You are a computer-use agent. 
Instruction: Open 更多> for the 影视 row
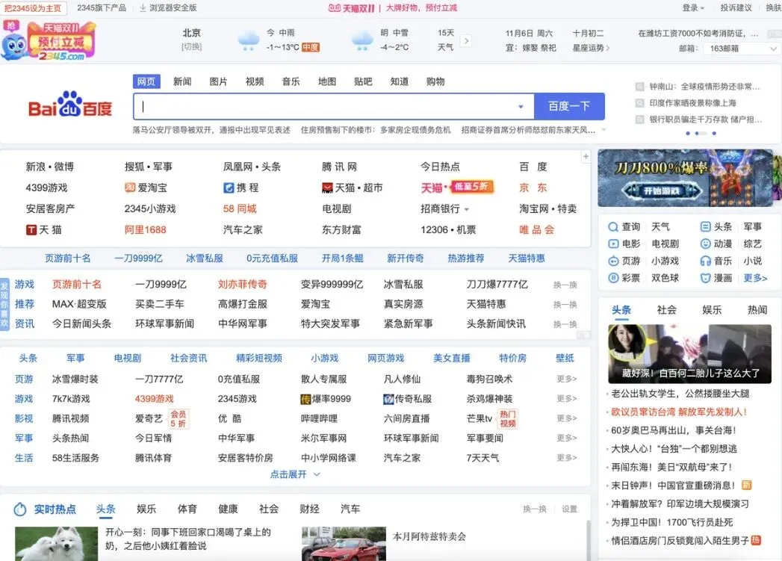(x=567, y=418)
